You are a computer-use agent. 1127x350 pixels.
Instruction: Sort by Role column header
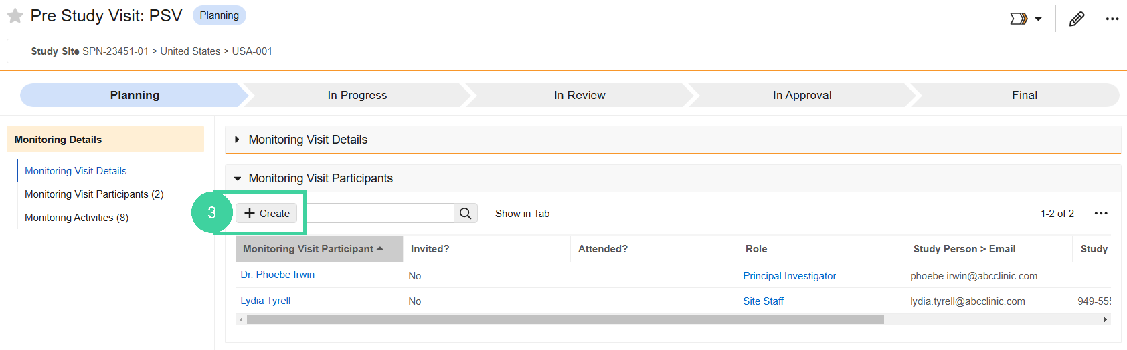click(x=821, y=248)
